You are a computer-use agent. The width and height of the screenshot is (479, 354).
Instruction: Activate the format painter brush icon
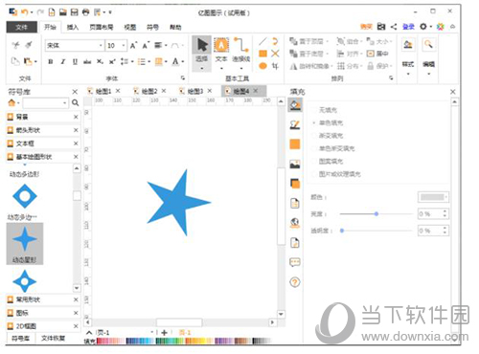coord(29,45)
